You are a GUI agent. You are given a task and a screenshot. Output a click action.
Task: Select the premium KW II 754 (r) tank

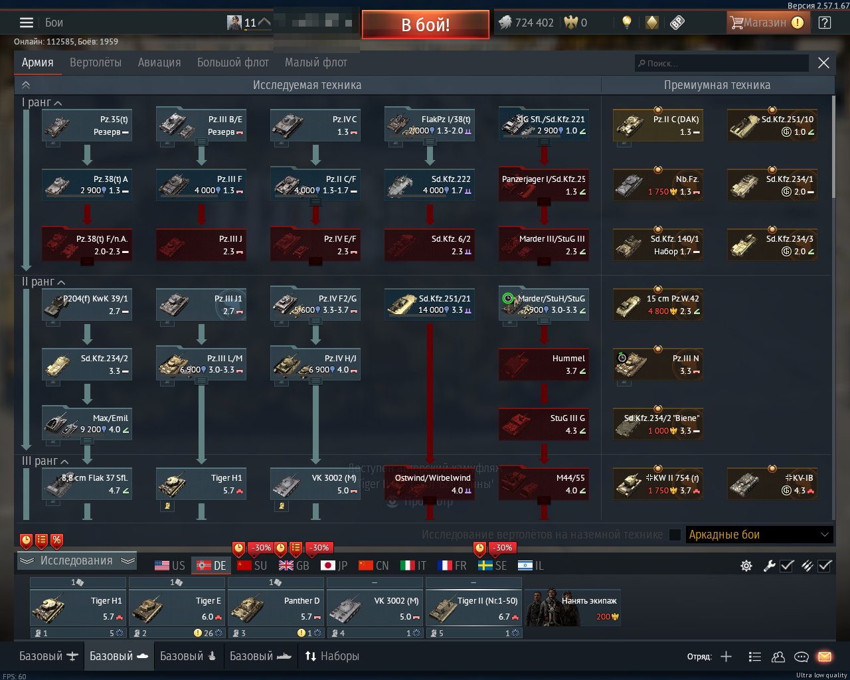point(658,483)
